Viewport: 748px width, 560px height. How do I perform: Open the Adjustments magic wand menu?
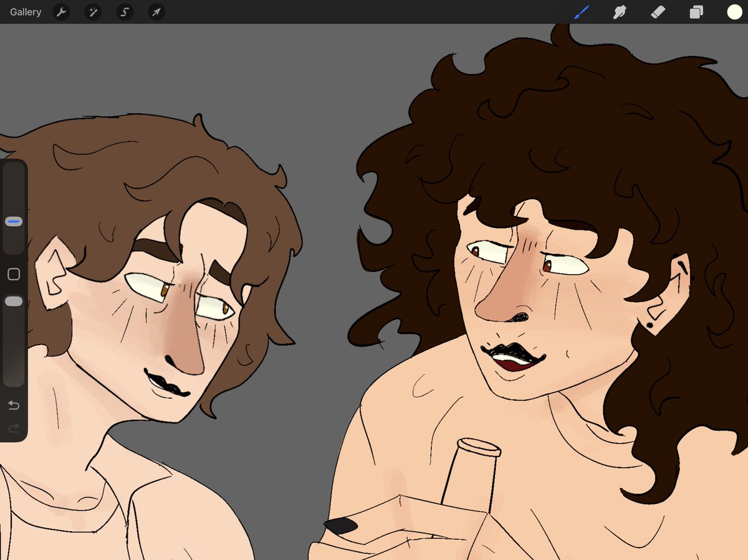point(93,12)
